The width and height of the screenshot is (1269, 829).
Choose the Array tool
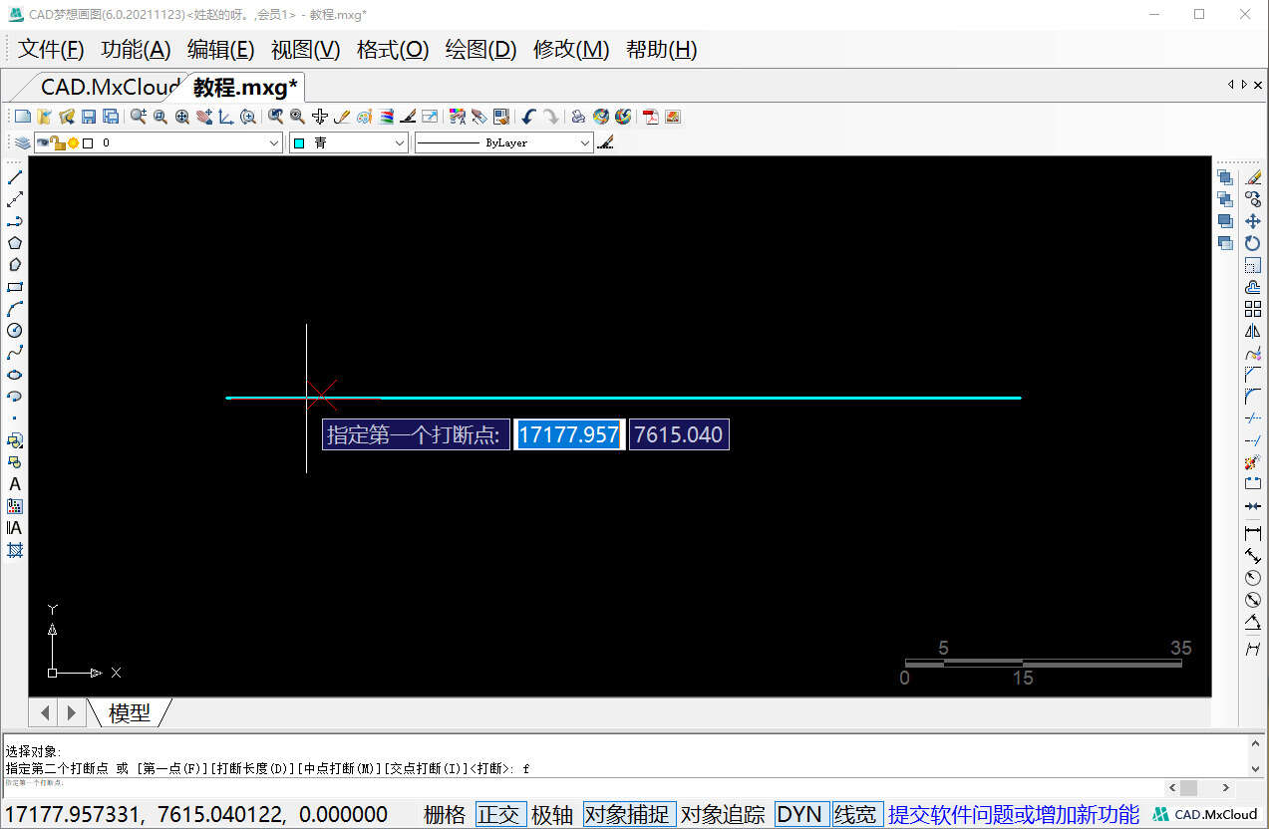click(x=1253, y=309)
